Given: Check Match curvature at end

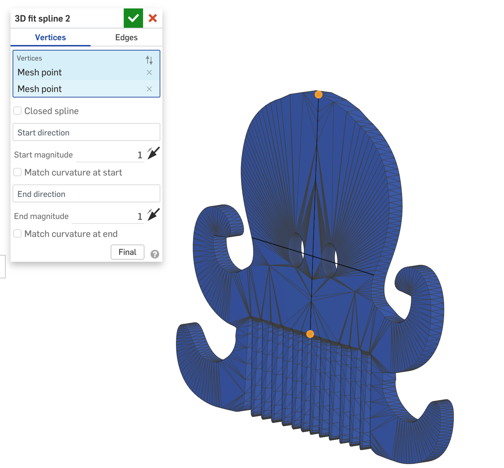Looking at the screenshot, I should [18, 234].
